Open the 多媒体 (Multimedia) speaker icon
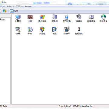 pyautogui.click(x=79, y=17)
